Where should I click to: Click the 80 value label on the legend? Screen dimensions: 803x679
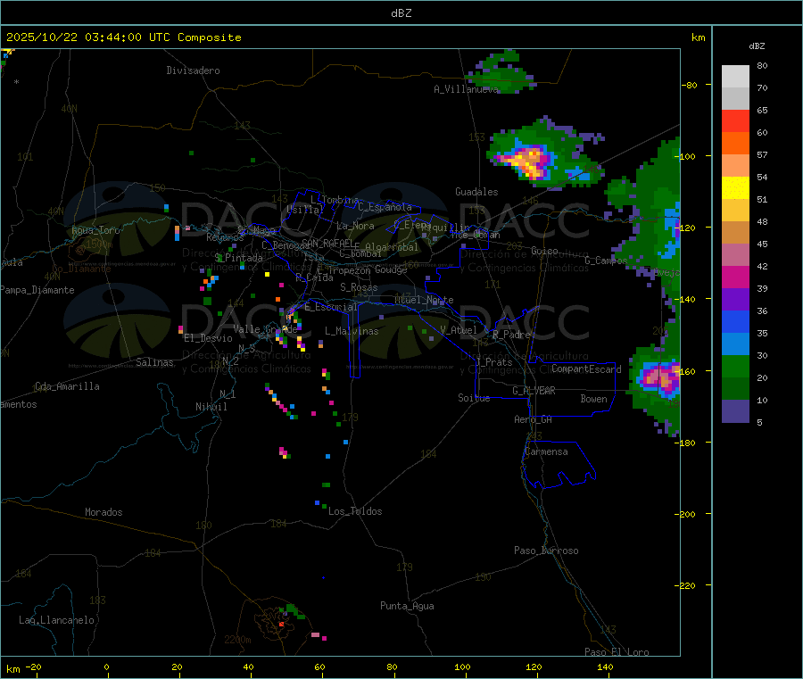point(762,65)
